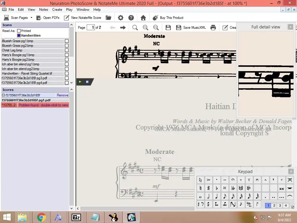Viewport: 297px width, 223px height.
Task: Collapse the Scores panel chevron
Action: click(71, 89)
